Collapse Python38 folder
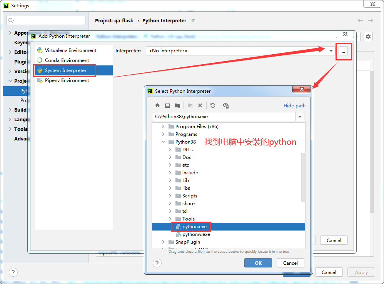The width and height of the screenshot is (384, 284). 163,142
